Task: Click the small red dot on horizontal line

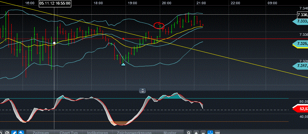Action: [123, 39]
